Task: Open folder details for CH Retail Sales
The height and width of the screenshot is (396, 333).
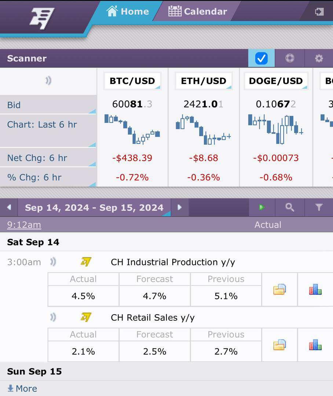Action: (279, 345)
